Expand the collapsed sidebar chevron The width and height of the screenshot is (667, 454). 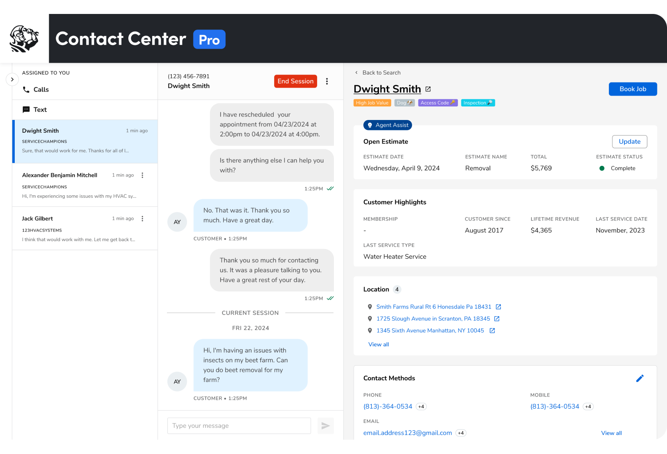click(12, 79)
